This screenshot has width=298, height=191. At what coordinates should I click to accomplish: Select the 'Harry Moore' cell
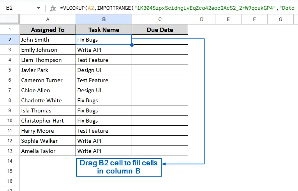(x=48, y=131)
